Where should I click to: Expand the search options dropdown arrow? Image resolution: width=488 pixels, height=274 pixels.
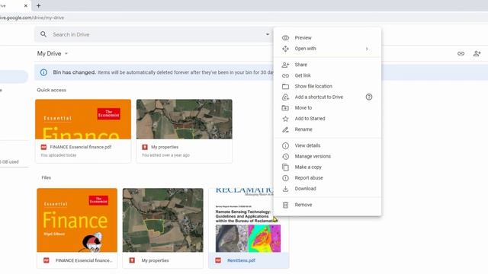pos(268,34)
